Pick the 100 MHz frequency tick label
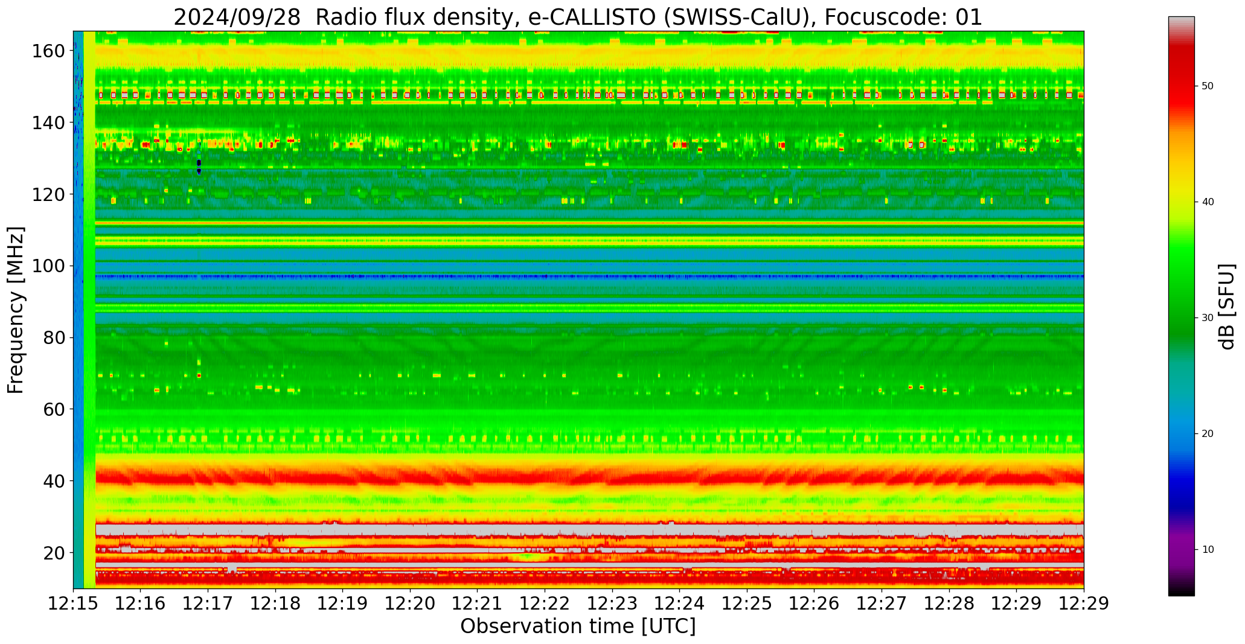The image size is (1245, 644). [49, 266]
